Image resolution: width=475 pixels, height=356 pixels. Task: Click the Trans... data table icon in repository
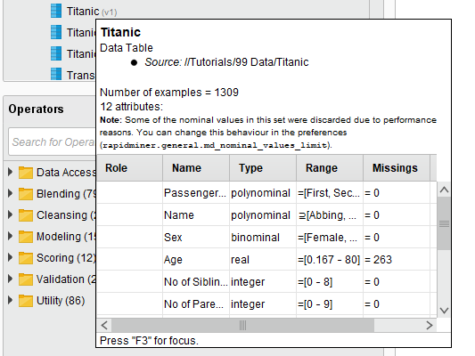(56, 74)
